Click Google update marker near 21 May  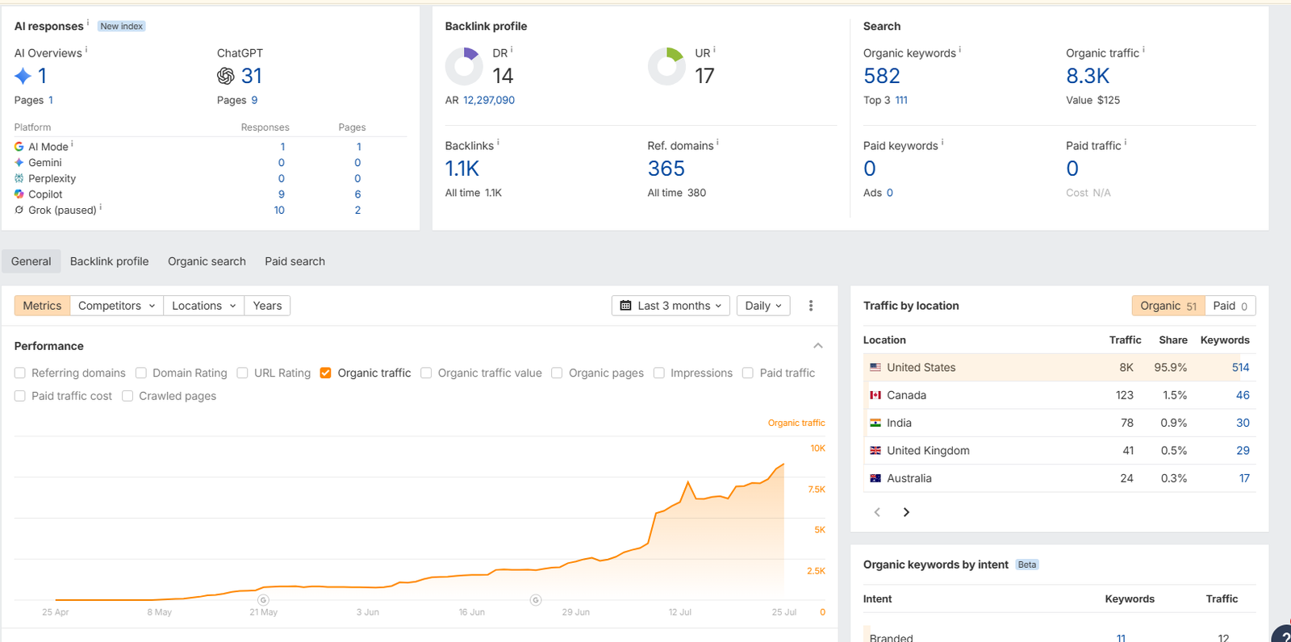tap(263, 600)
